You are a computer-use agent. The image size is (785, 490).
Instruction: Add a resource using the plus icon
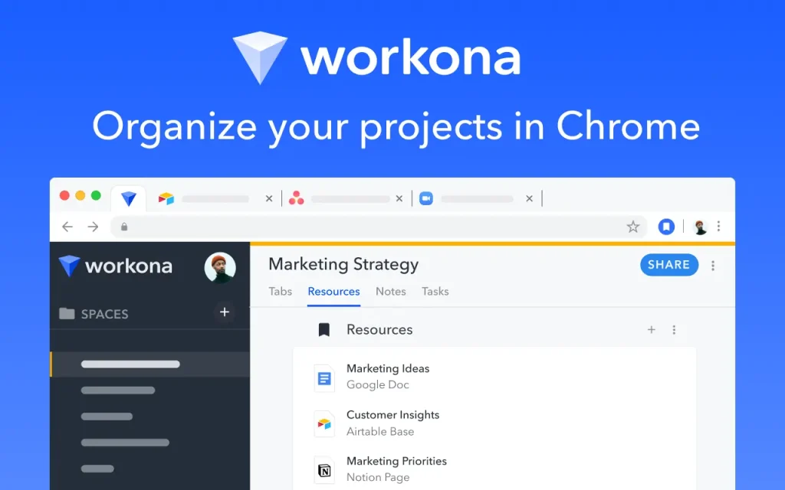tap(651, 329)
